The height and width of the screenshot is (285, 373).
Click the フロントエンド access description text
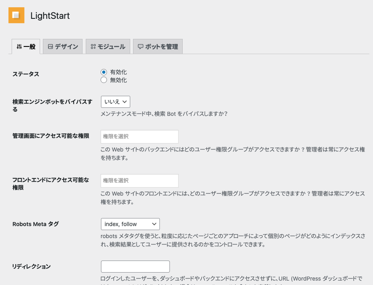click(233, 198)
